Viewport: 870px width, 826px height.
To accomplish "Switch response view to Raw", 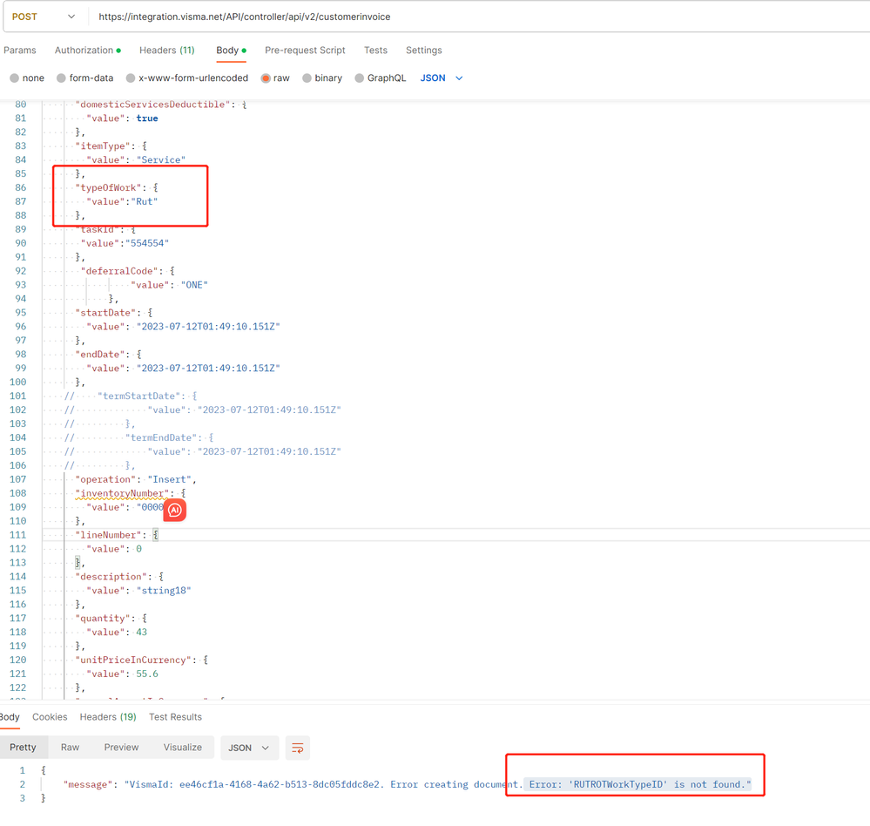I will [x=70, y=748].
